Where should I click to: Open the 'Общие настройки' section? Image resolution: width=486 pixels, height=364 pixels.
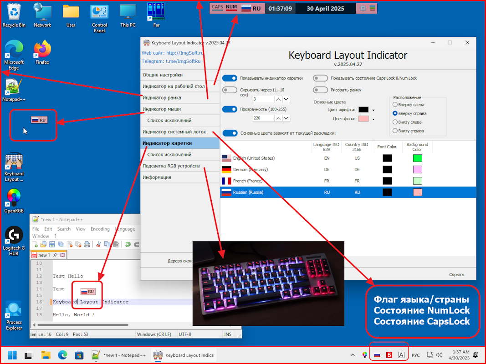[x=180, y=75]
